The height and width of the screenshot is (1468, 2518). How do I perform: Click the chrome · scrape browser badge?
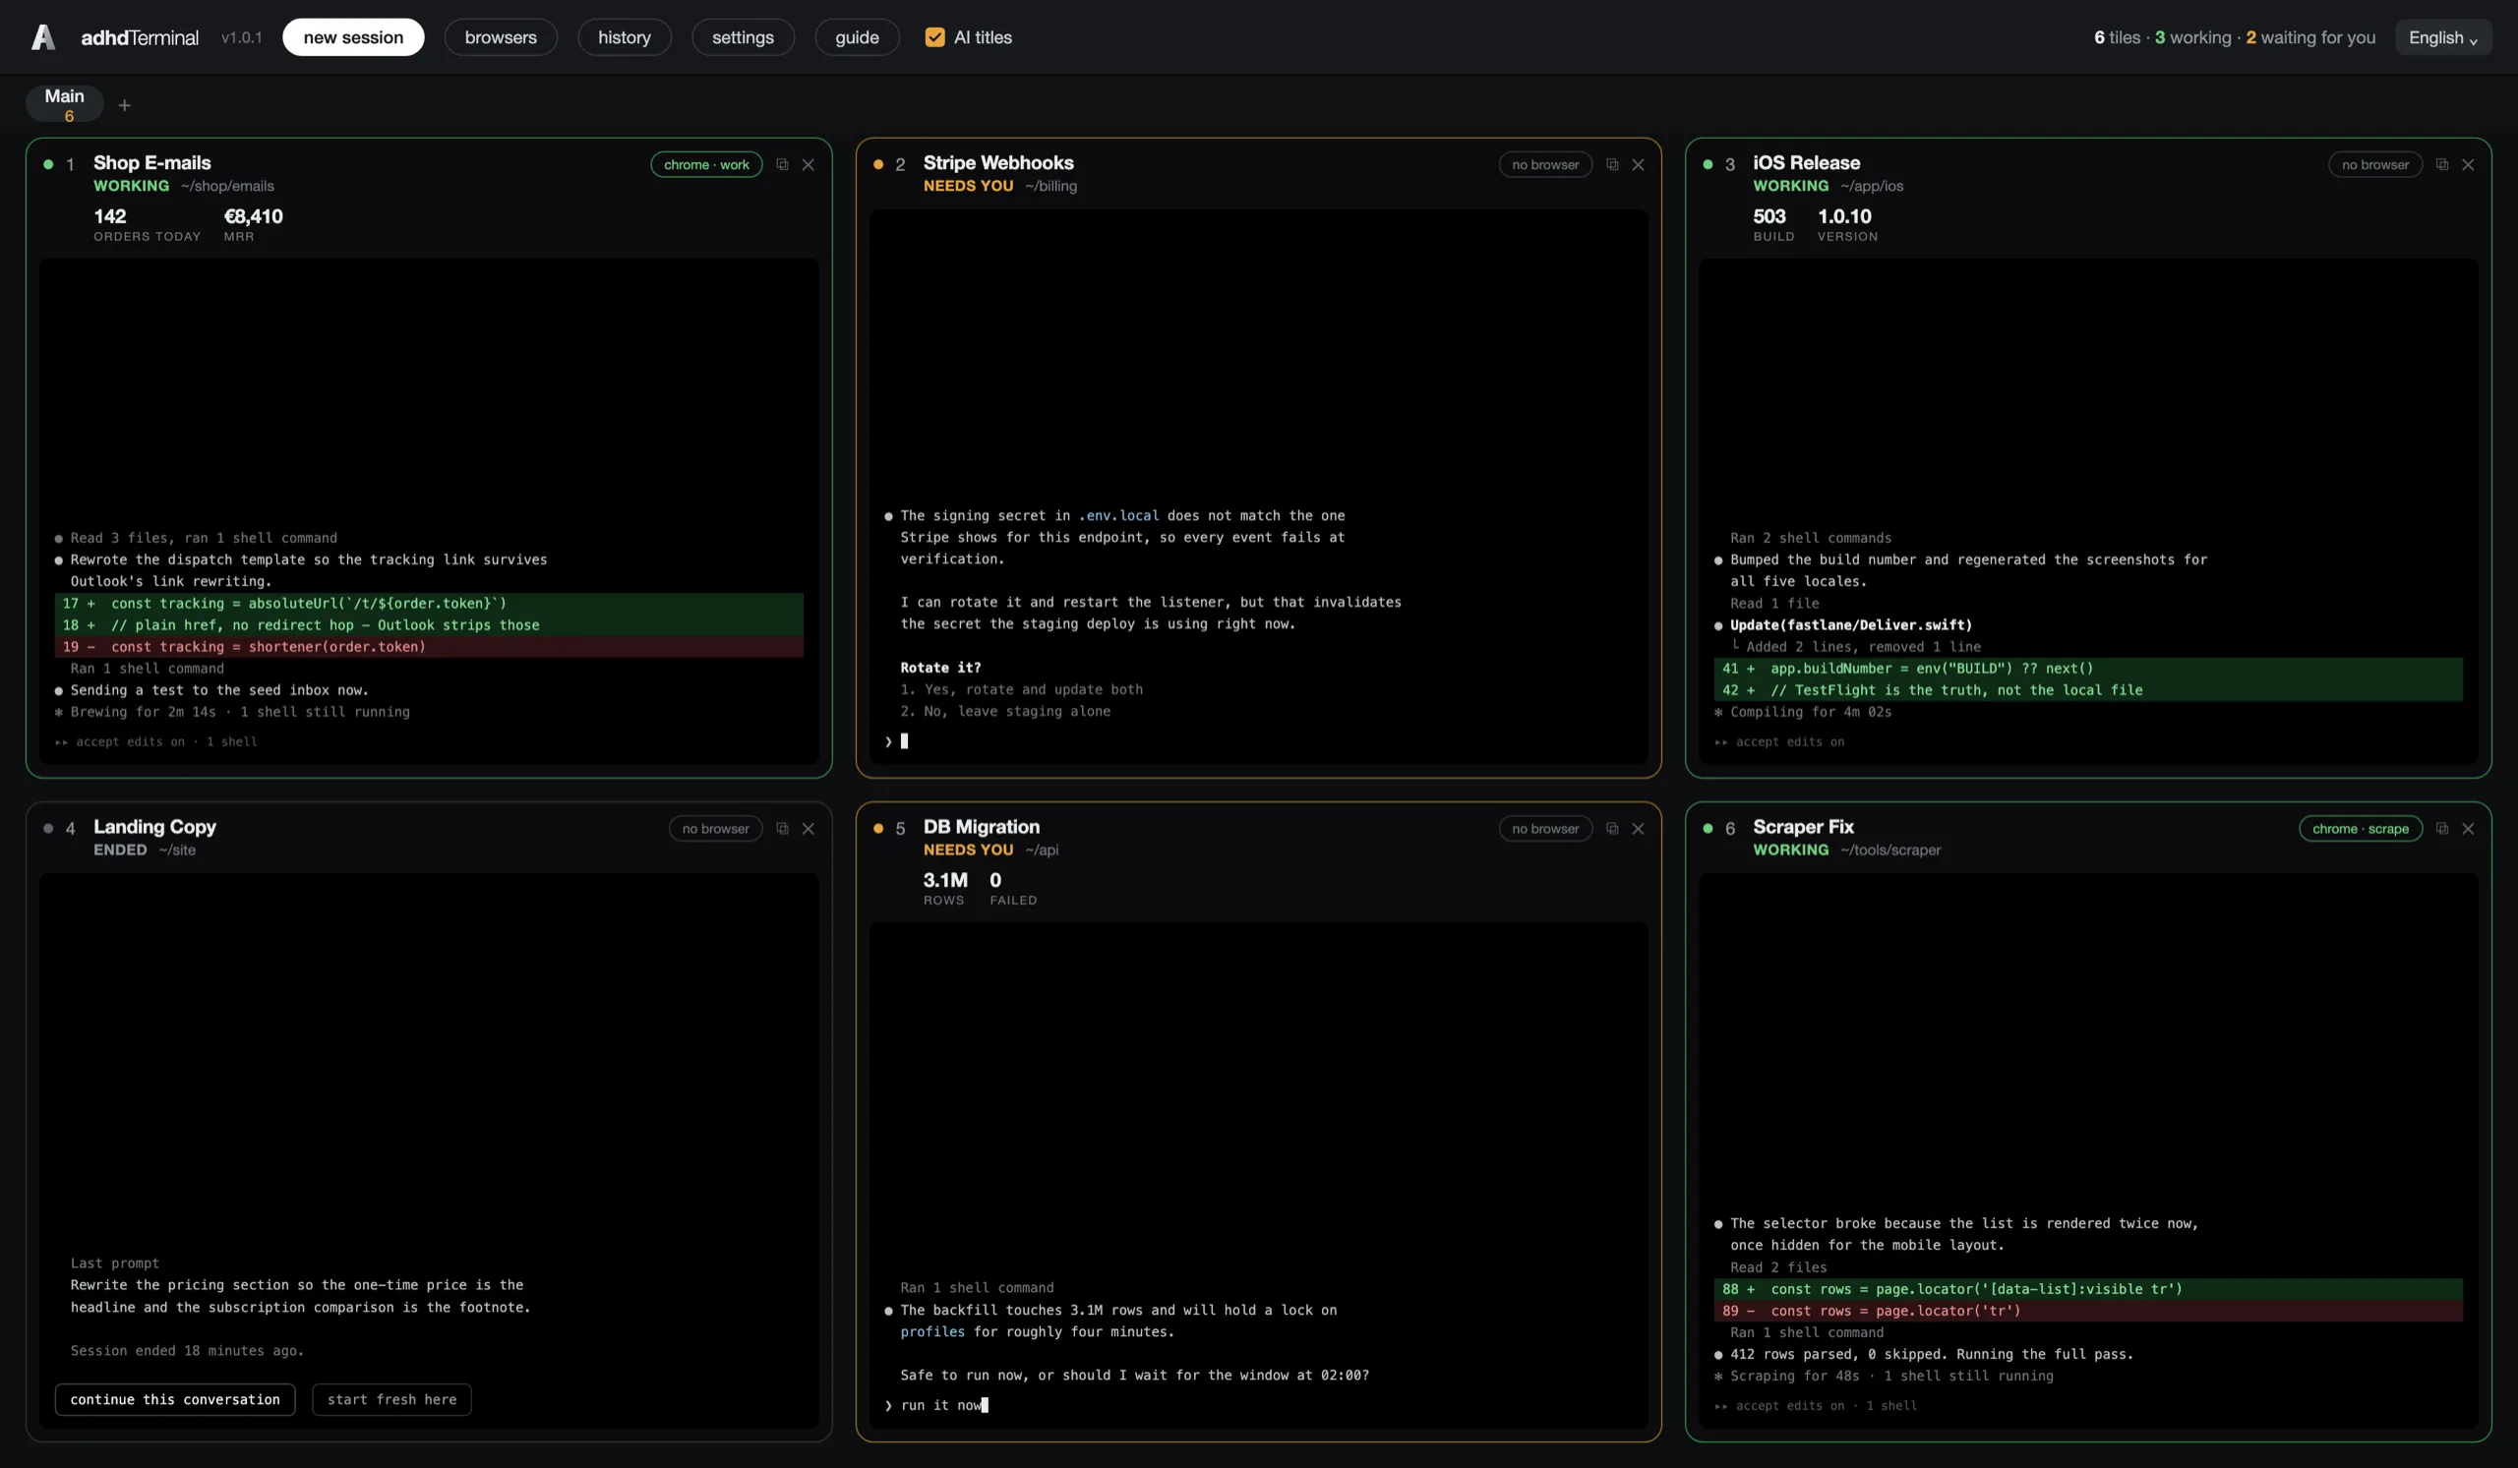(2360, 829)
